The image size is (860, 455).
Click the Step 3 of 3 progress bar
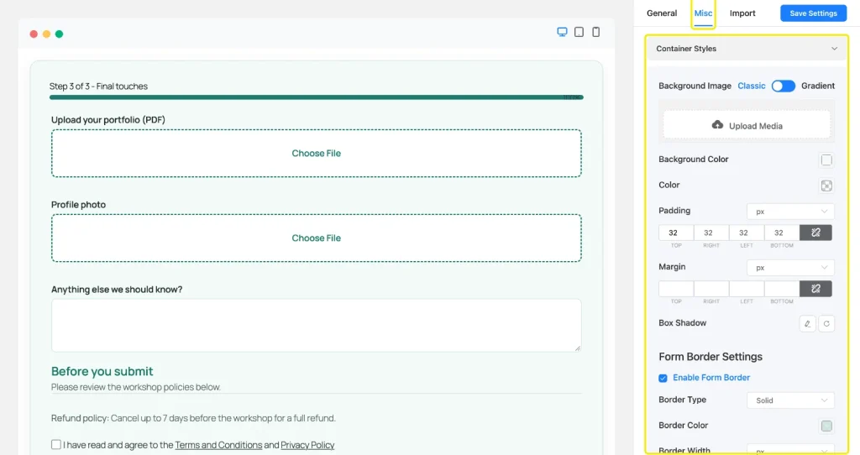tap(317, 97)
